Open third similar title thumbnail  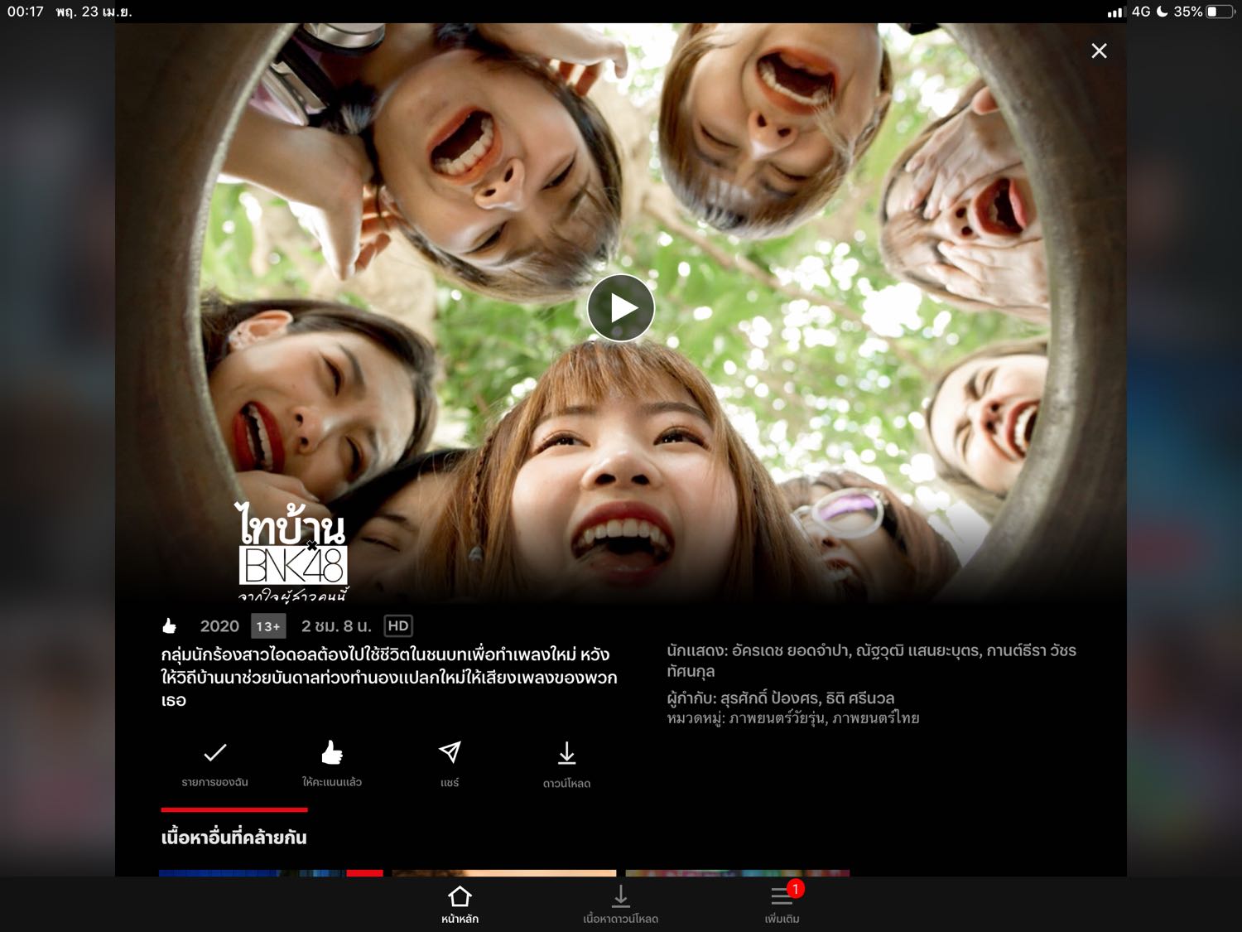738,873
